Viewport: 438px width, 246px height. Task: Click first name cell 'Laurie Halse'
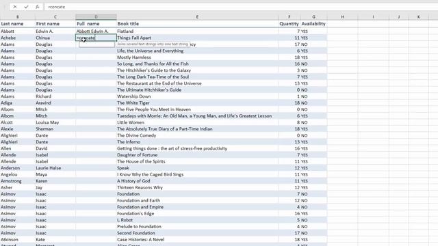click(55, 168)
